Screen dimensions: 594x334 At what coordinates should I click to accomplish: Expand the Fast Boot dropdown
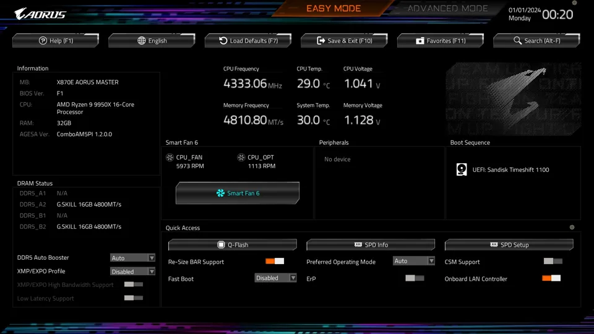click(x=275, y=278)
